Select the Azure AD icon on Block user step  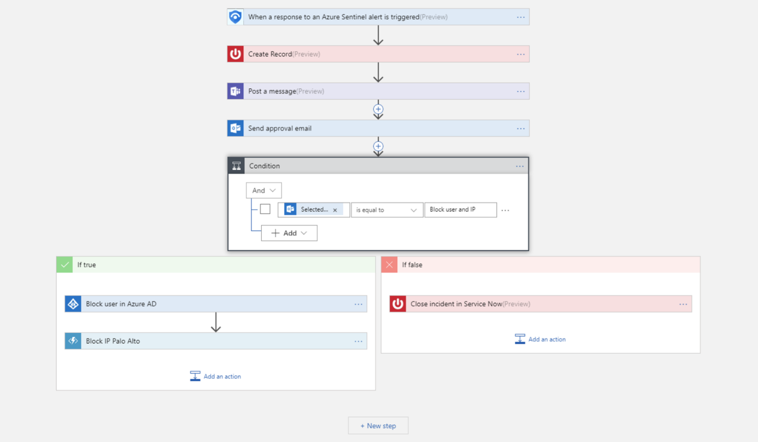[x=73, y=304]
